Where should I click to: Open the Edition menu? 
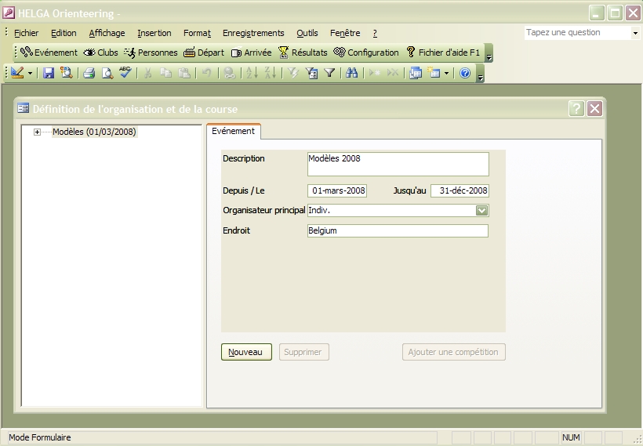64,33
